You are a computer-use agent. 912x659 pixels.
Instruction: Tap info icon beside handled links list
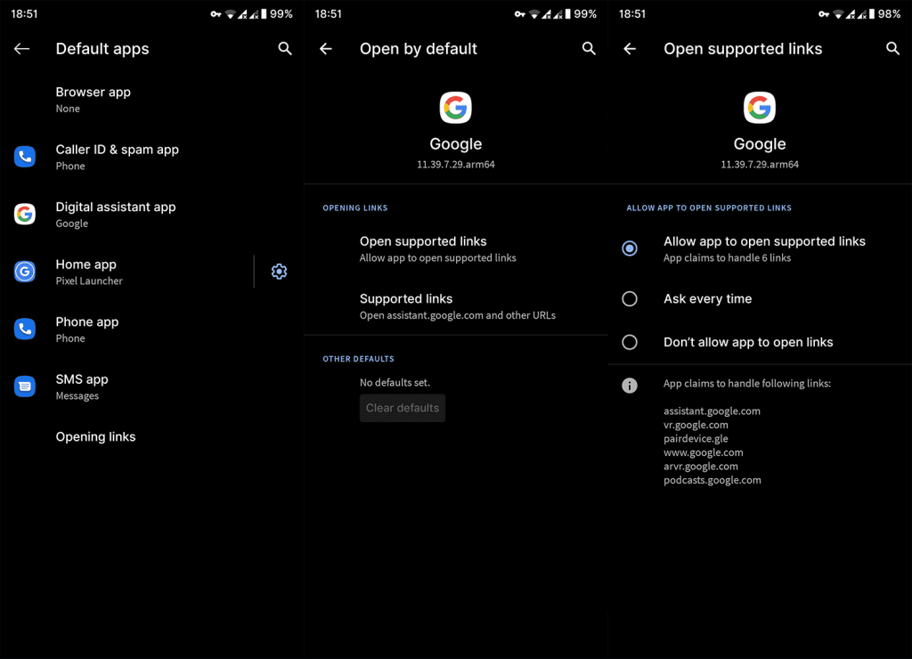630,385
